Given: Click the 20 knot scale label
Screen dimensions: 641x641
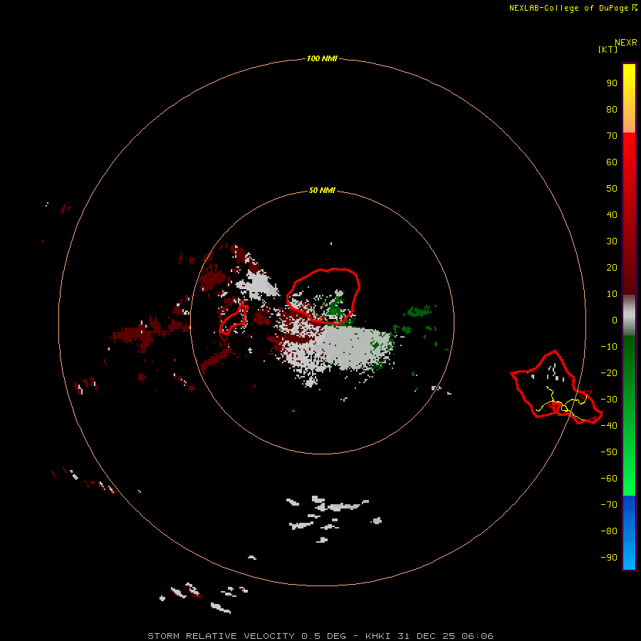Looking at the screenshot, I should [612, 267].
